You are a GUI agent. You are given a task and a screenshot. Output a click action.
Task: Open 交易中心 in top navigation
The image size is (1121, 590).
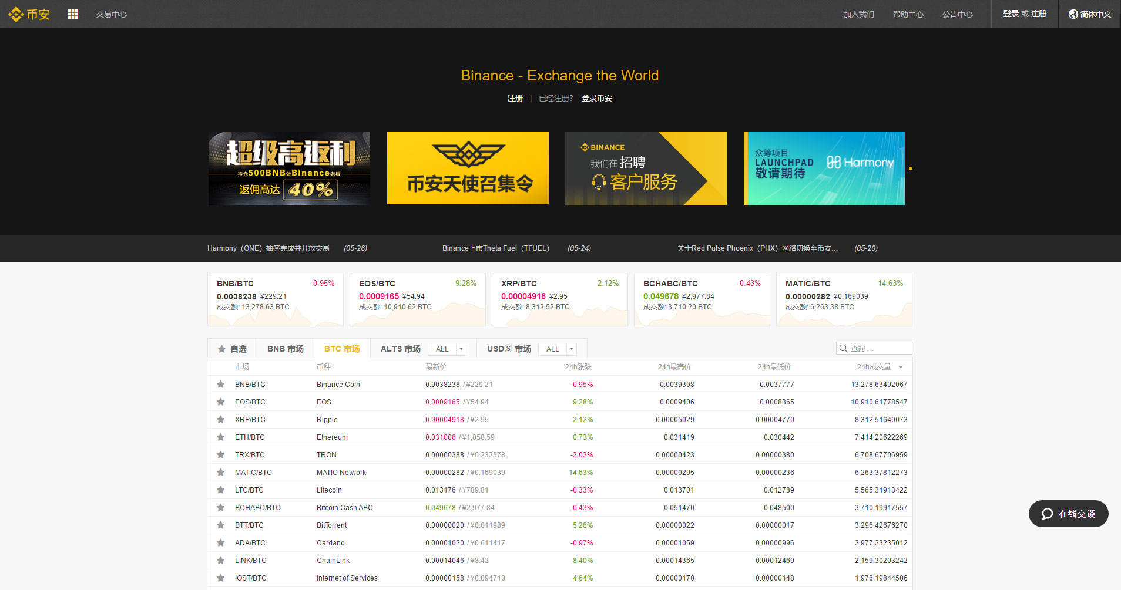click(112, 14)
